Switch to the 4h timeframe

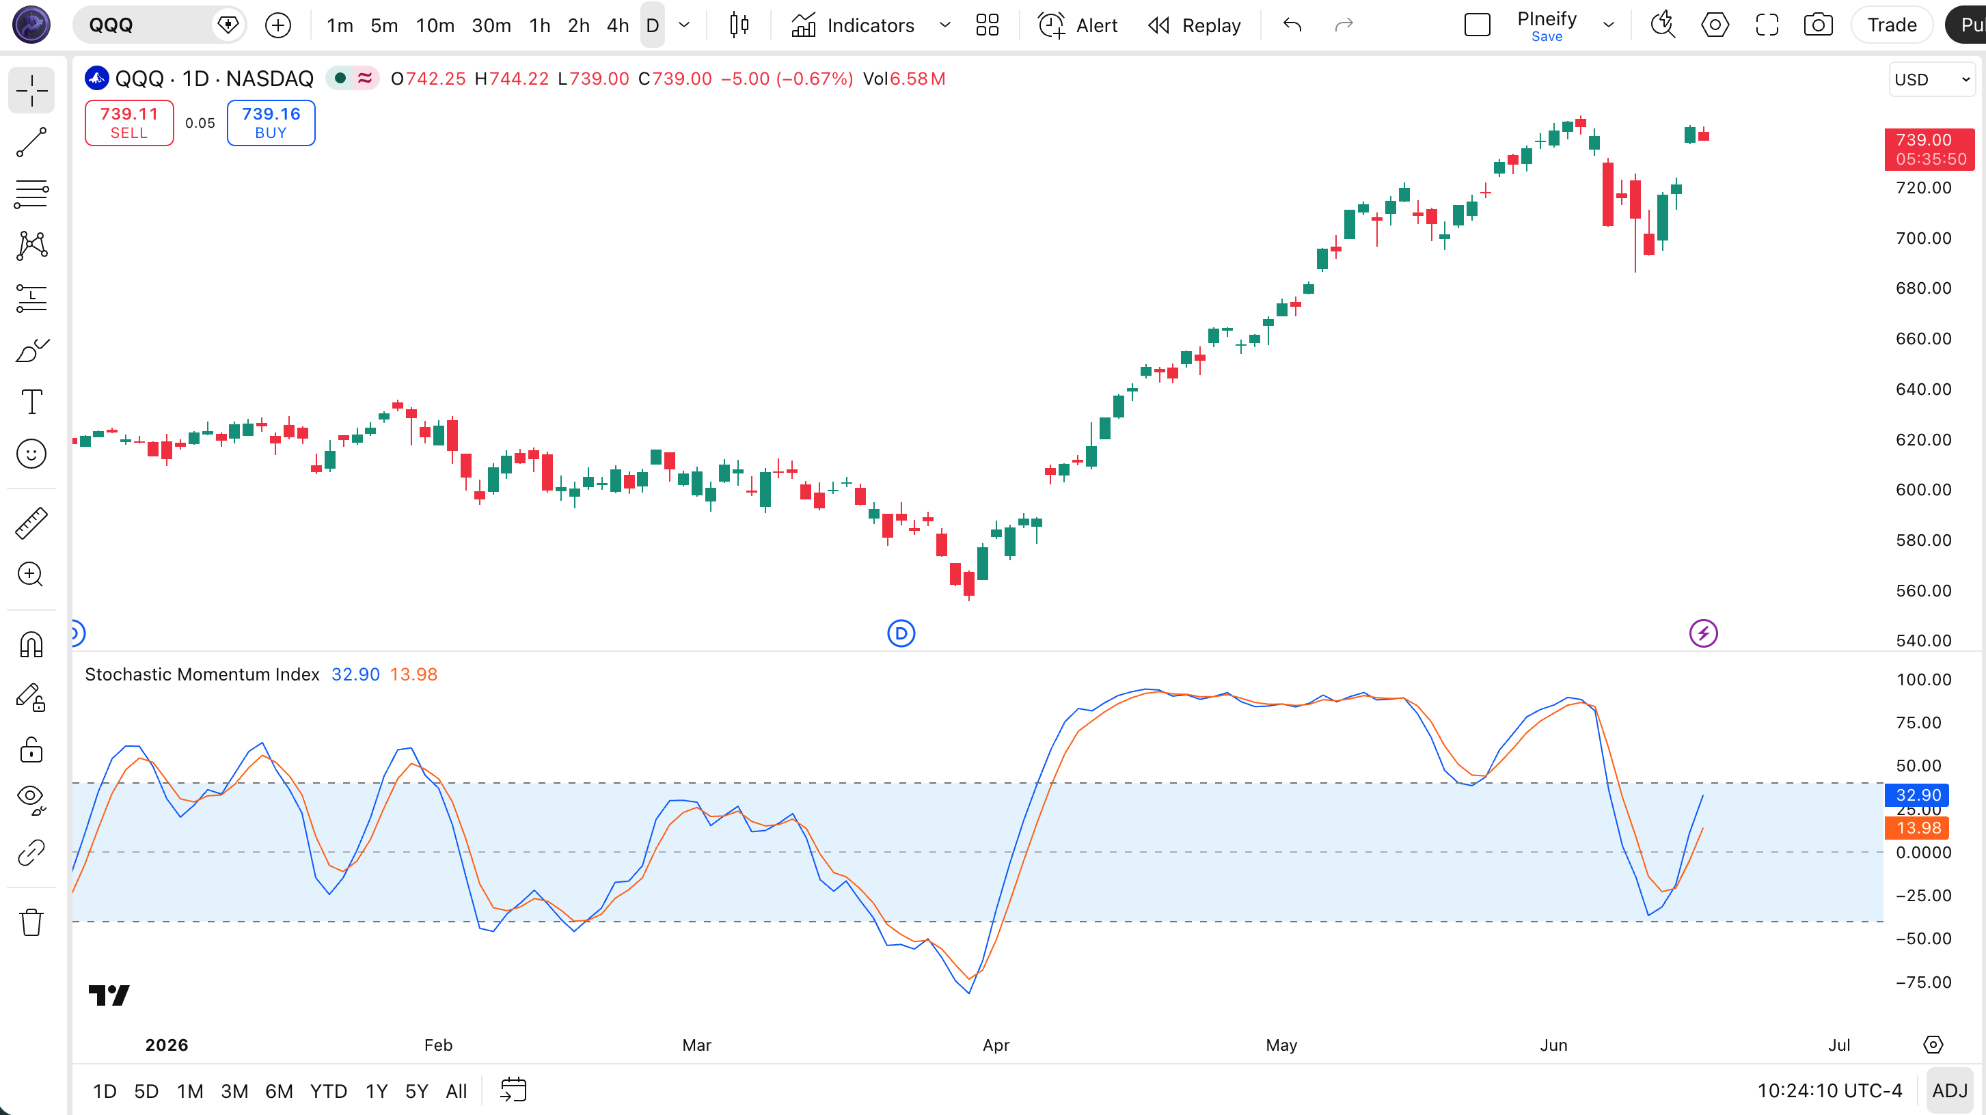point(618,25)
